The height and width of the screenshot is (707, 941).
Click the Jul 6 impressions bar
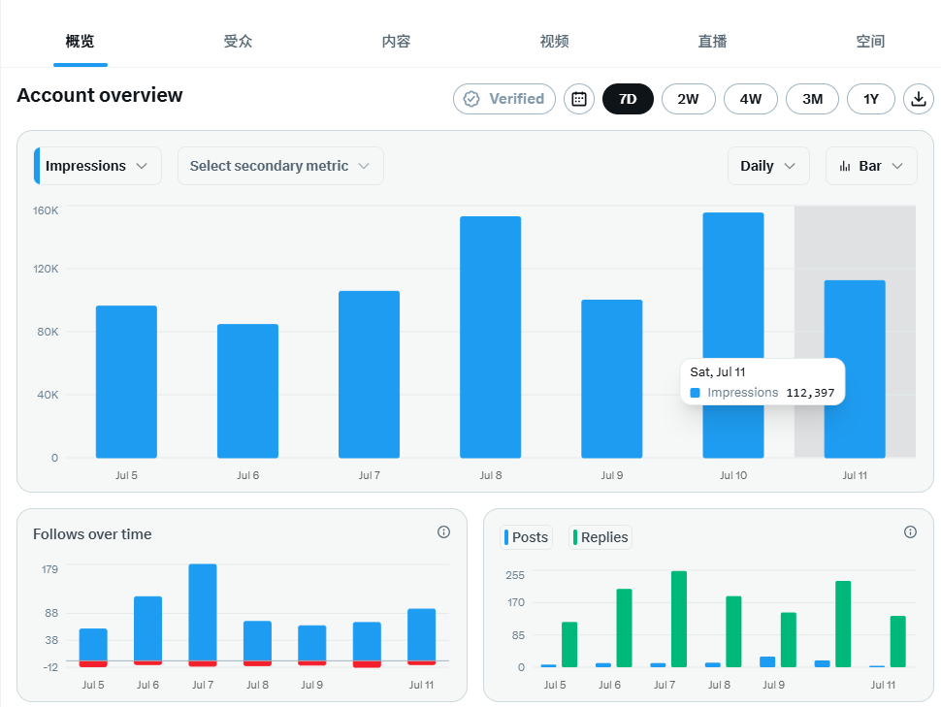pyautogui.click(x=247, y=391)
